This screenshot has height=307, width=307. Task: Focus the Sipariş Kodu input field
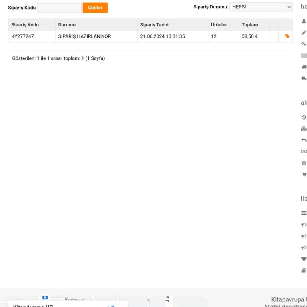click(59, 8)
